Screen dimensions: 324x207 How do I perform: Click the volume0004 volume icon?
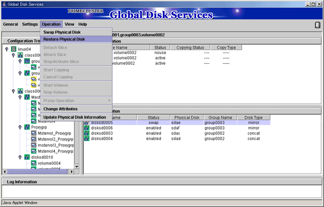(34, 163)
